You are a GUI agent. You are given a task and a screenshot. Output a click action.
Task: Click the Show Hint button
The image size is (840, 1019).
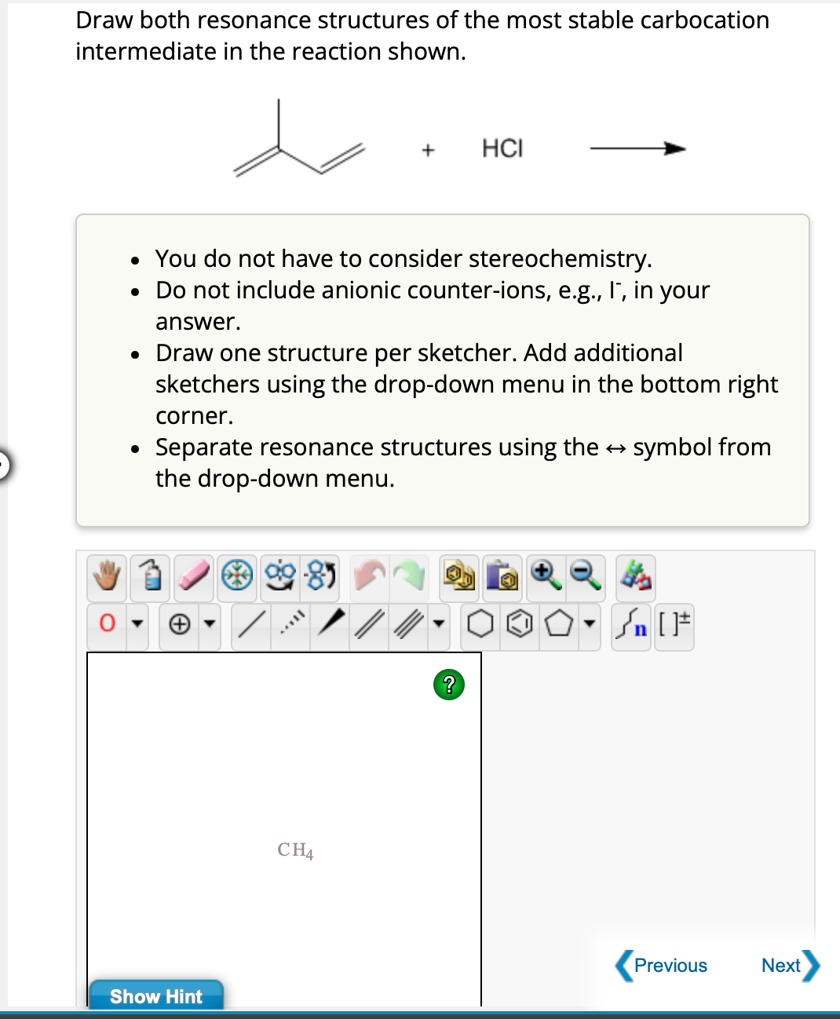[156, 996]
